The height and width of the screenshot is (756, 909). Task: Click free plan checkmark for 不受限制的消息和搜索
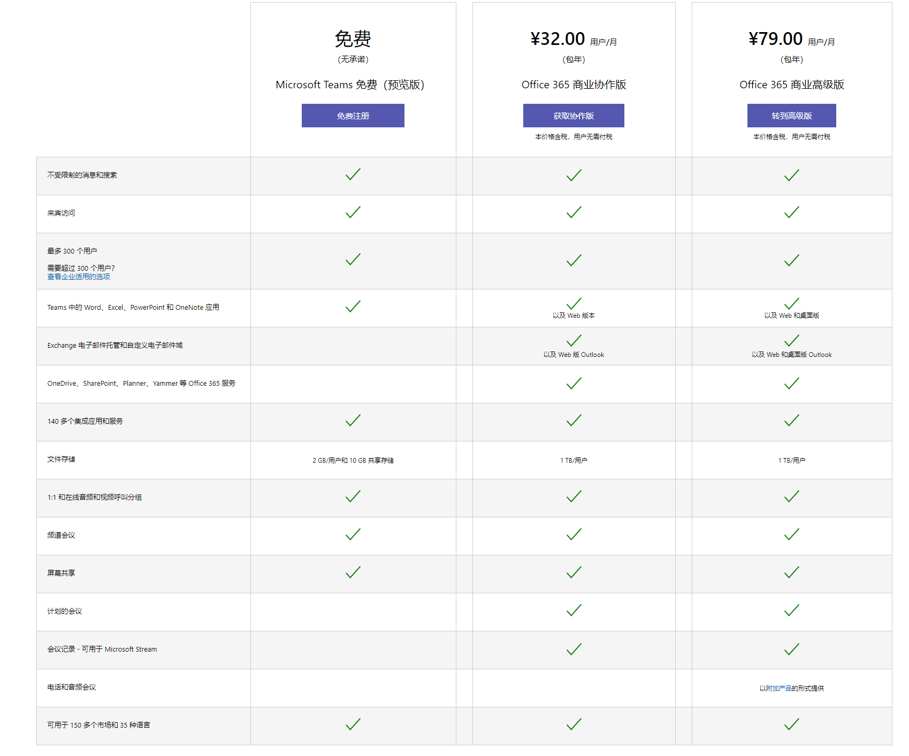(353, 174)
